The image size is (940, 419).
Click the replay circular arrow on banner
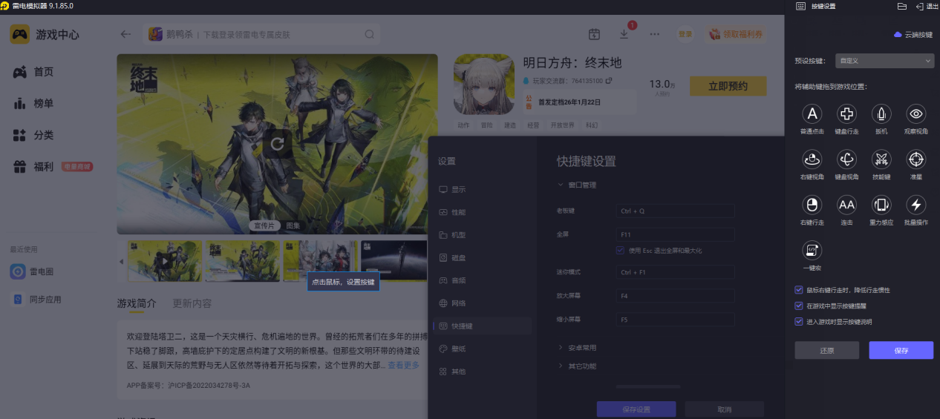click(277, 143)
